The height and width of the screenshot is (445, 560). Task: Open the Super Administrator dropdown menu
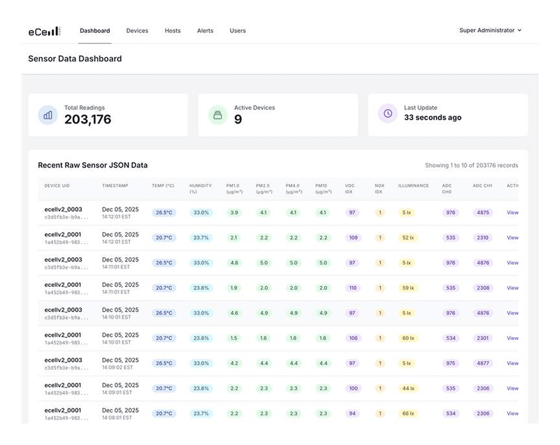(490, 30)
